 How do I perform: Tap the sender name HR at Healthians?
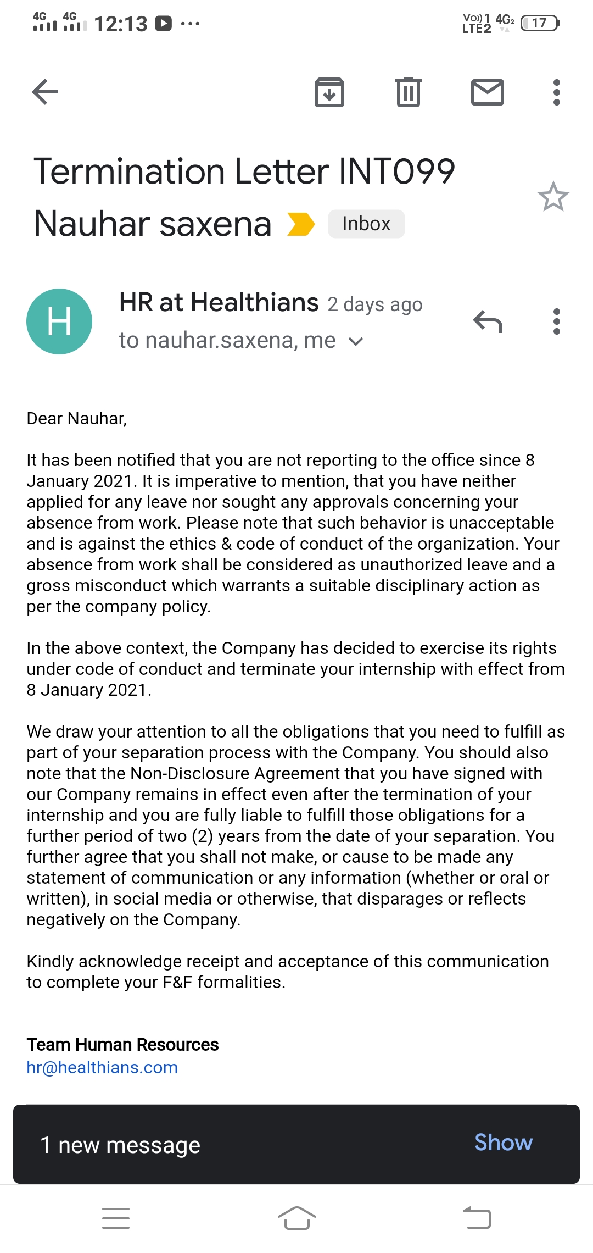point(219,303)
